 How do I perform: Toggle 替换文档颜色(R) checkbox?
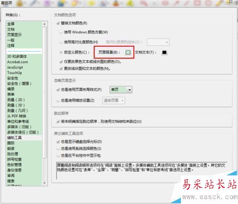point(58,23)
